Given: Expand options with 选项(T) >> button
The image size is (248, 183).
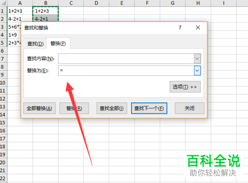Looking at the screenshot, I should [185, 87].
